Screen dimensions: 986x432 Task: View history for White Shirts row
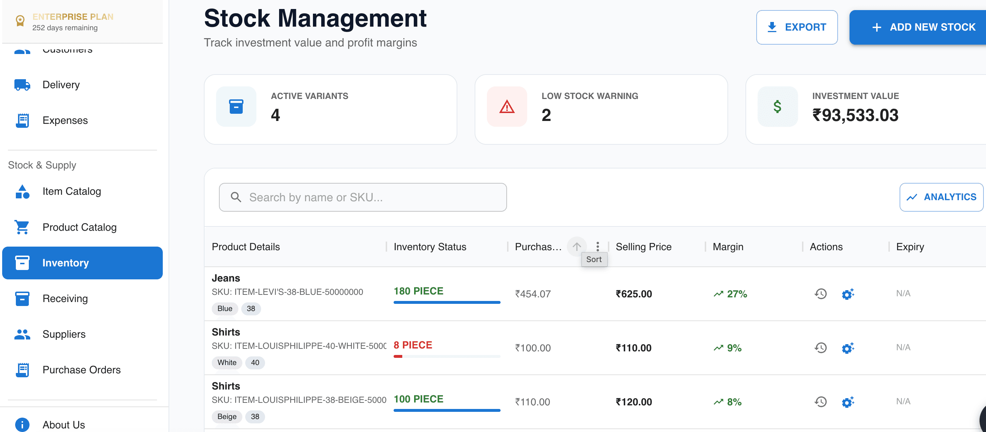(820, 348)
